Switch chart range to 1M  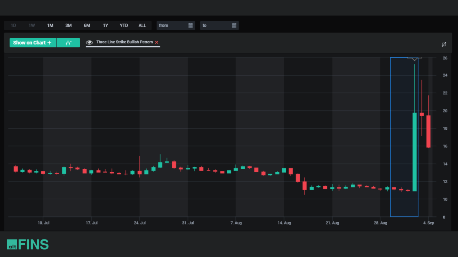(x=50, y=26)
